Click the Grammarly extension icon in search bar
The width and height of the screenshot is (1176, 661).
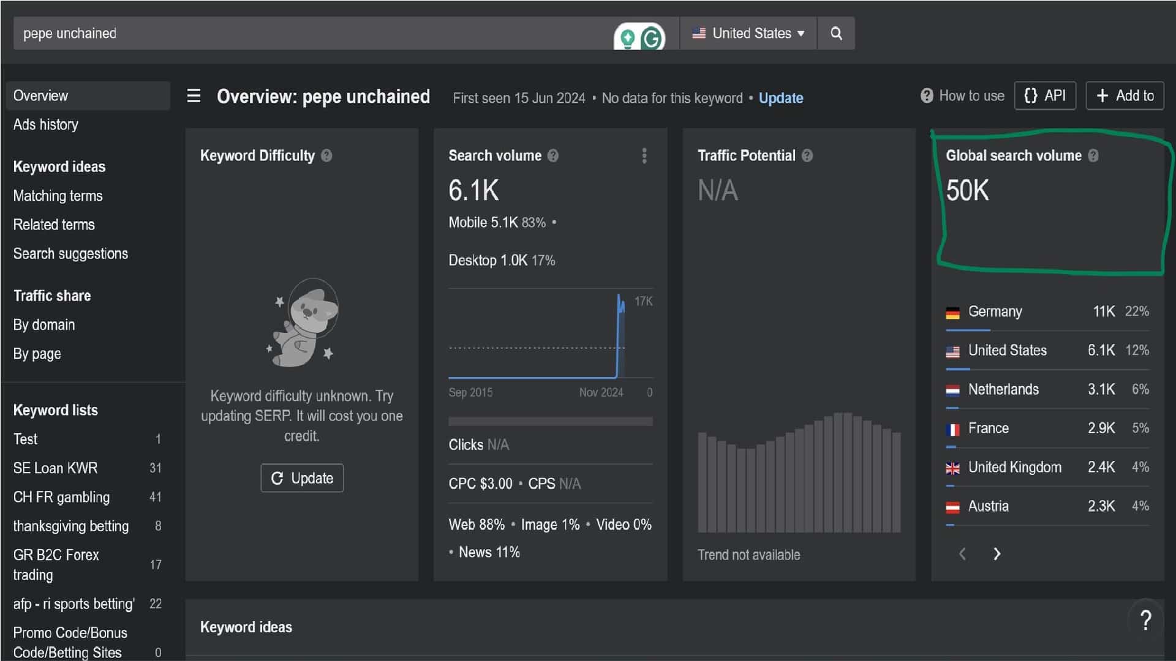[652, 38]
